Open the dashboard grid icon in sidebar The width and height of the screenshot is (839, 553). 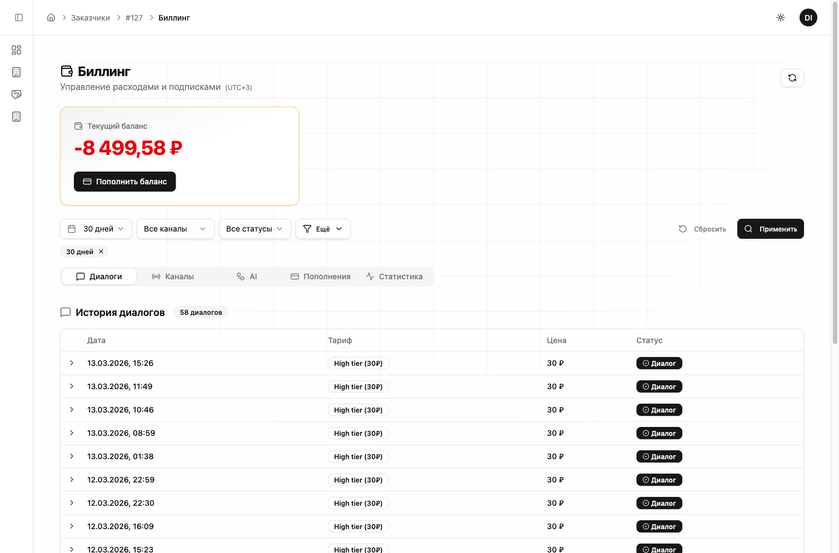pos(17,50)
